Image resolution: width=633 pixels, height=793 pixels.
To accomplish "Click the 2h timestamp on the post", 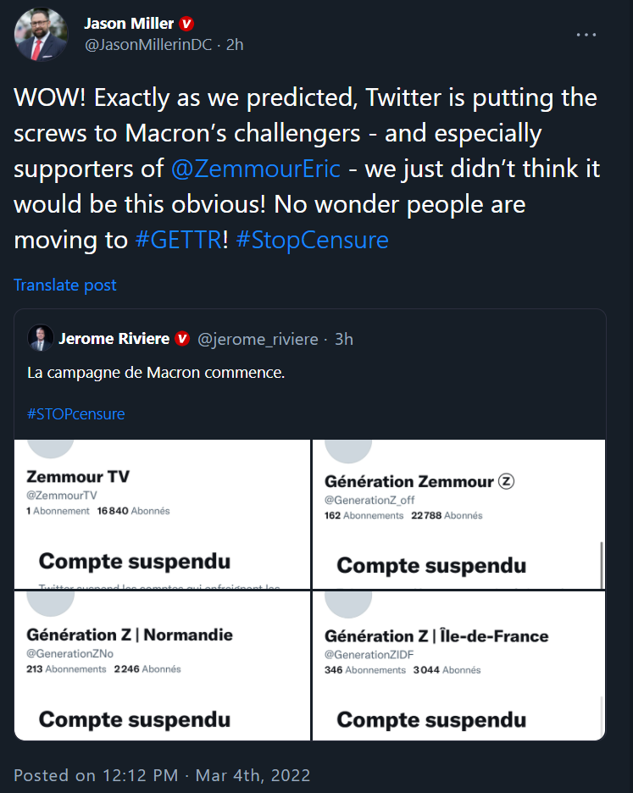I will tap(235, 45).
